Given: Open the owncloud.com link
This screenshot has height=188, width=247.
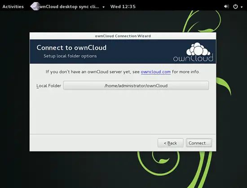Looking at the screenshot, I should pyautogui.click(x=156, y=72).
